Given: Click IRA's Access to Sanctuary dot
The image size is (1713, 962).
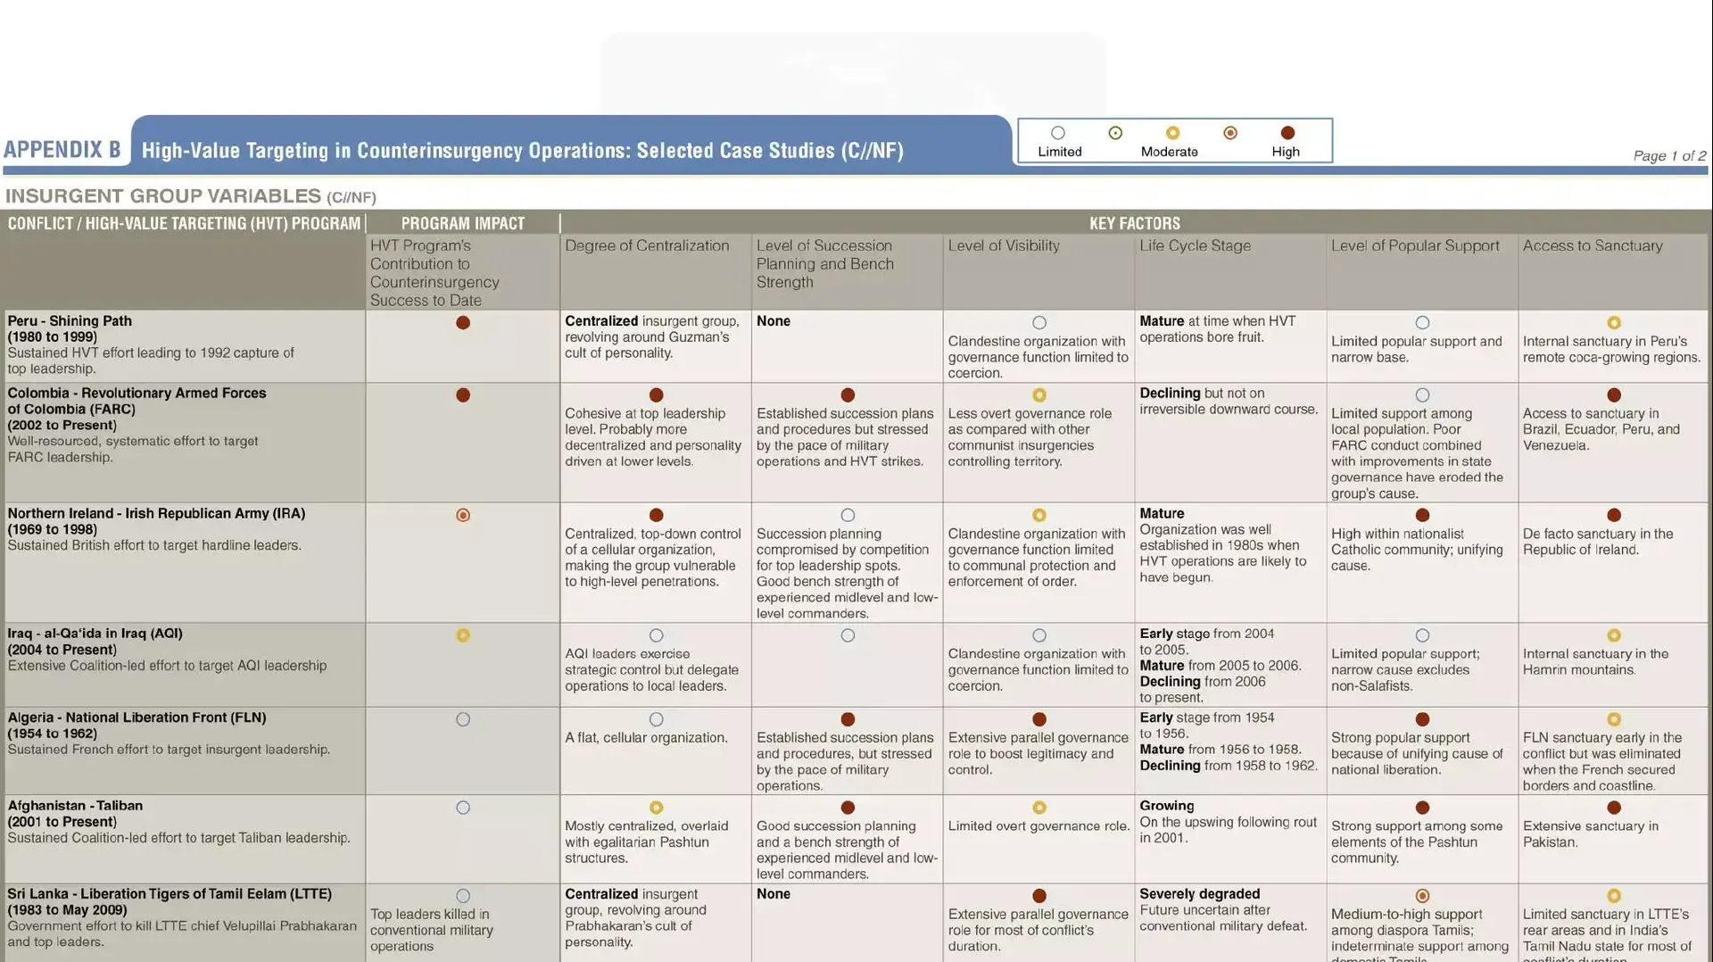Looking at the screenshot, I should pyautogui.click(x=1614, y=516).
